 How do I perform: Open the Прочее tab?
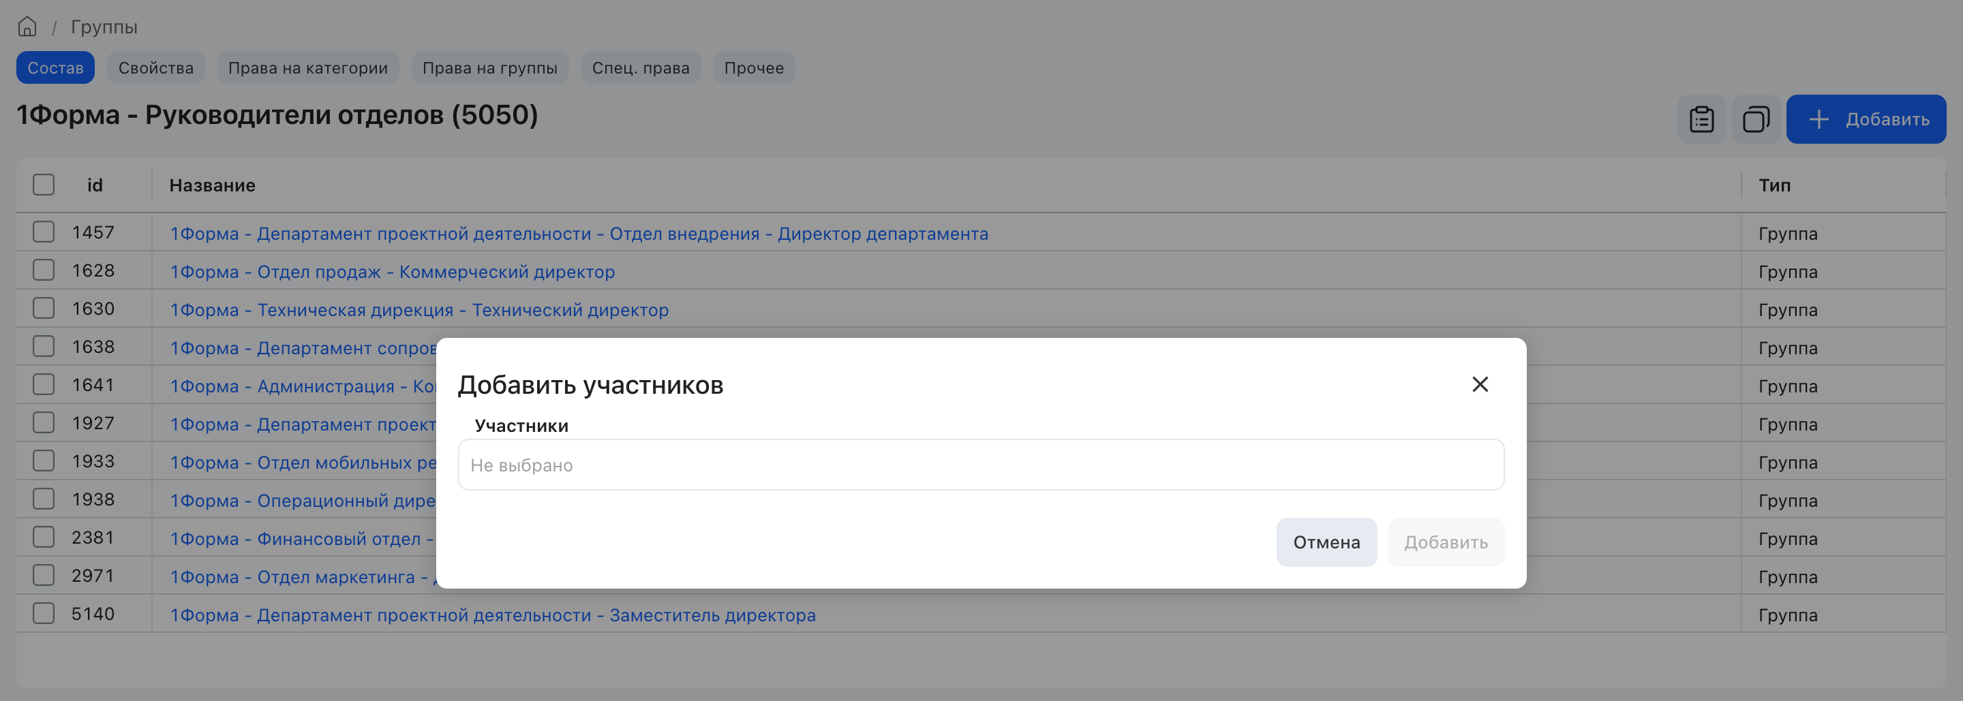[x=754, y=68]
